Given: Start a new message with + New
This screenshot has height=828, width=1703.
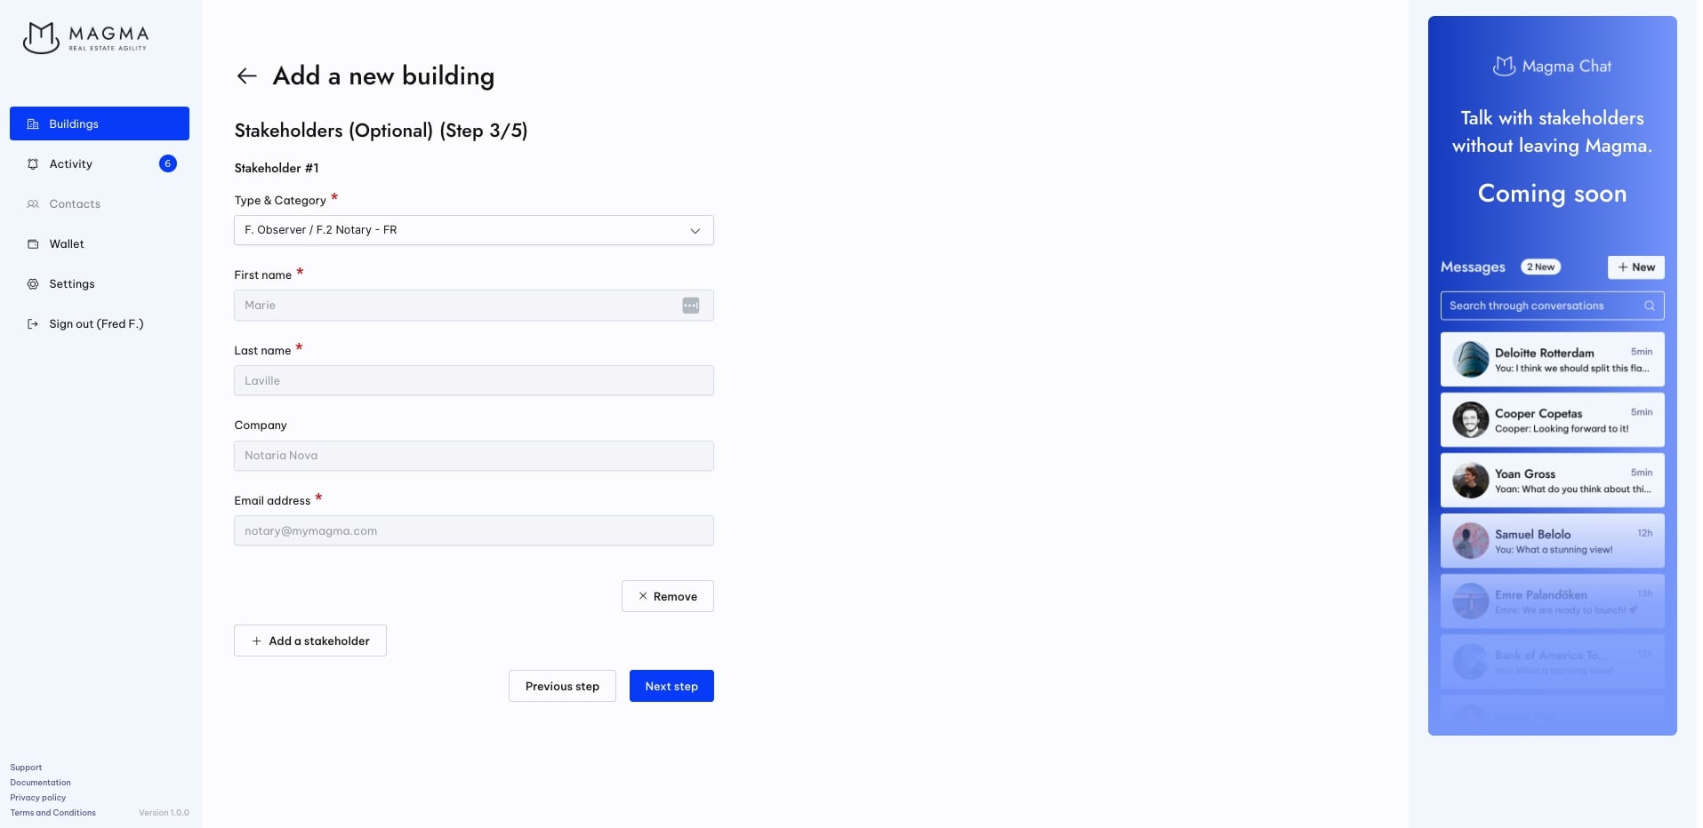Looking at the screenshot, I should (1635, 267).
